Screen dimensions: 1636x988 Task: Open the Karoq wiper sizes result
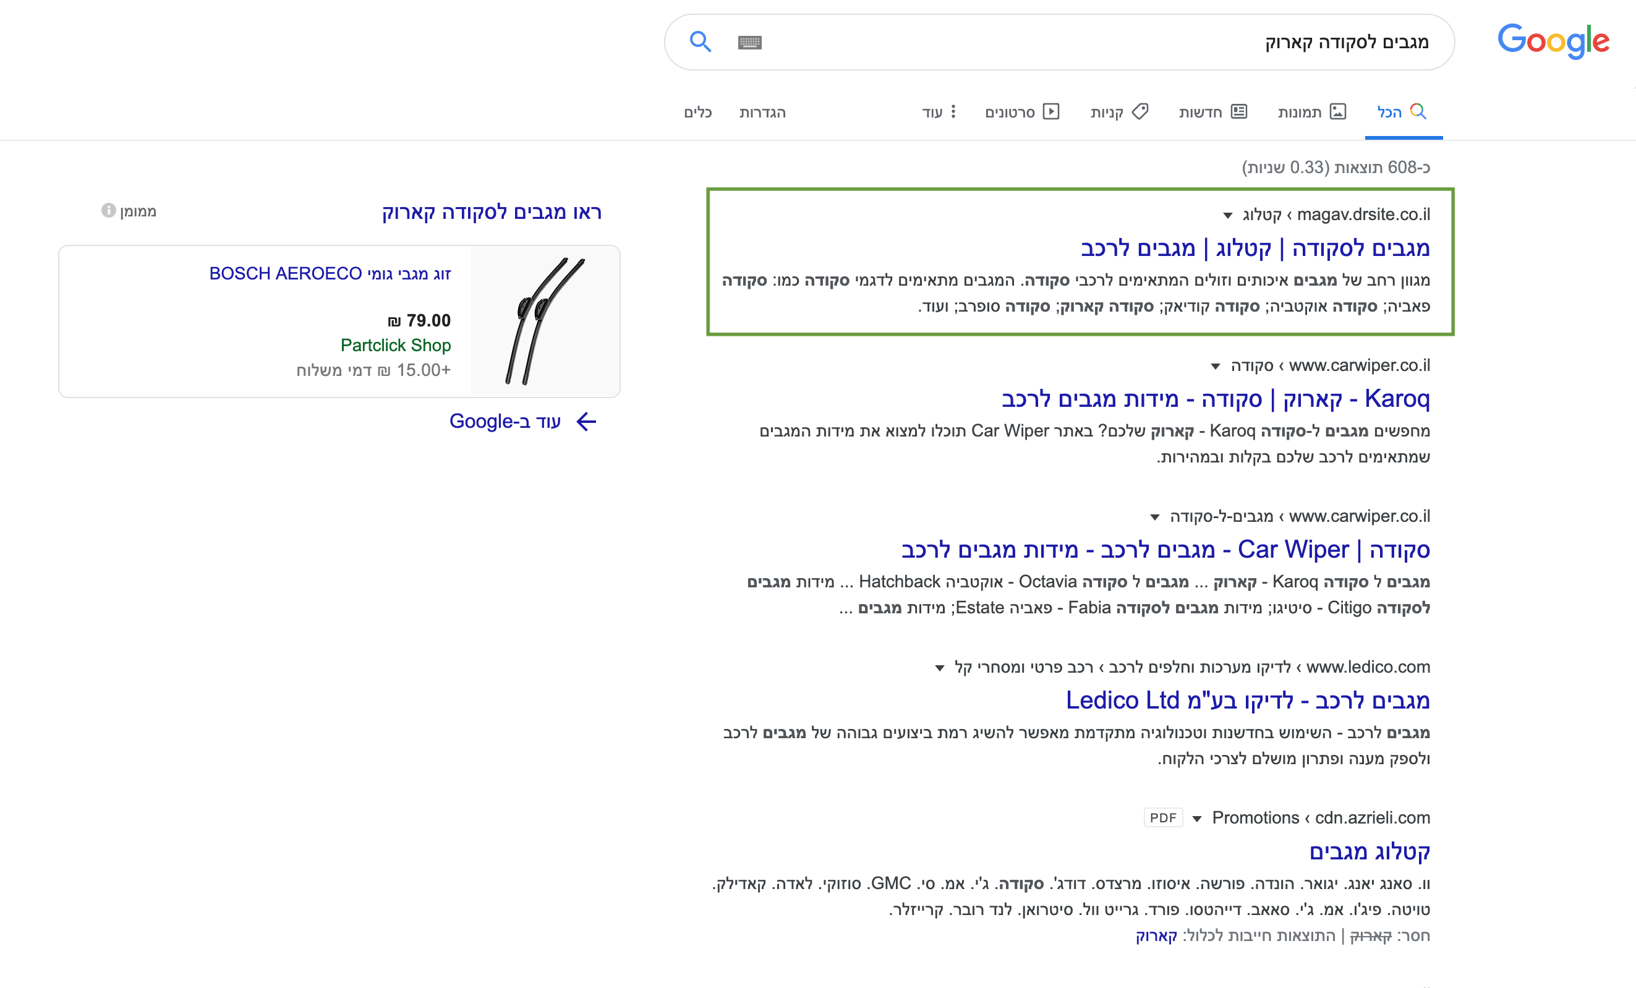coord(1215,399)
